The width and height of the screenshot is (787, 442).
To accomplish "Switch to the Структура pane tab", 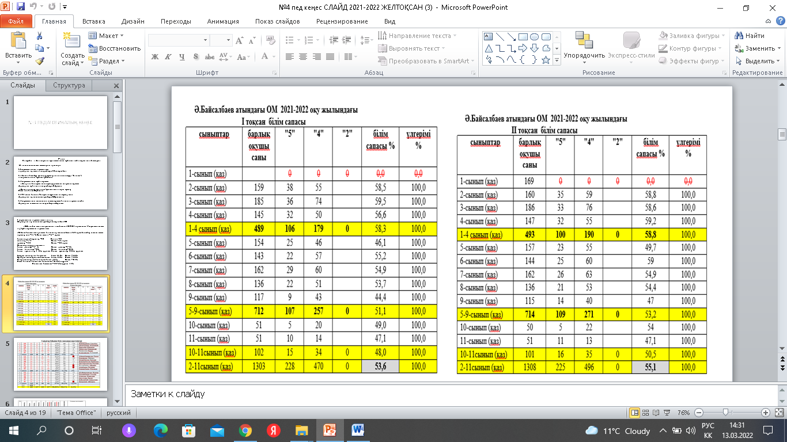I will click(69, 85).
